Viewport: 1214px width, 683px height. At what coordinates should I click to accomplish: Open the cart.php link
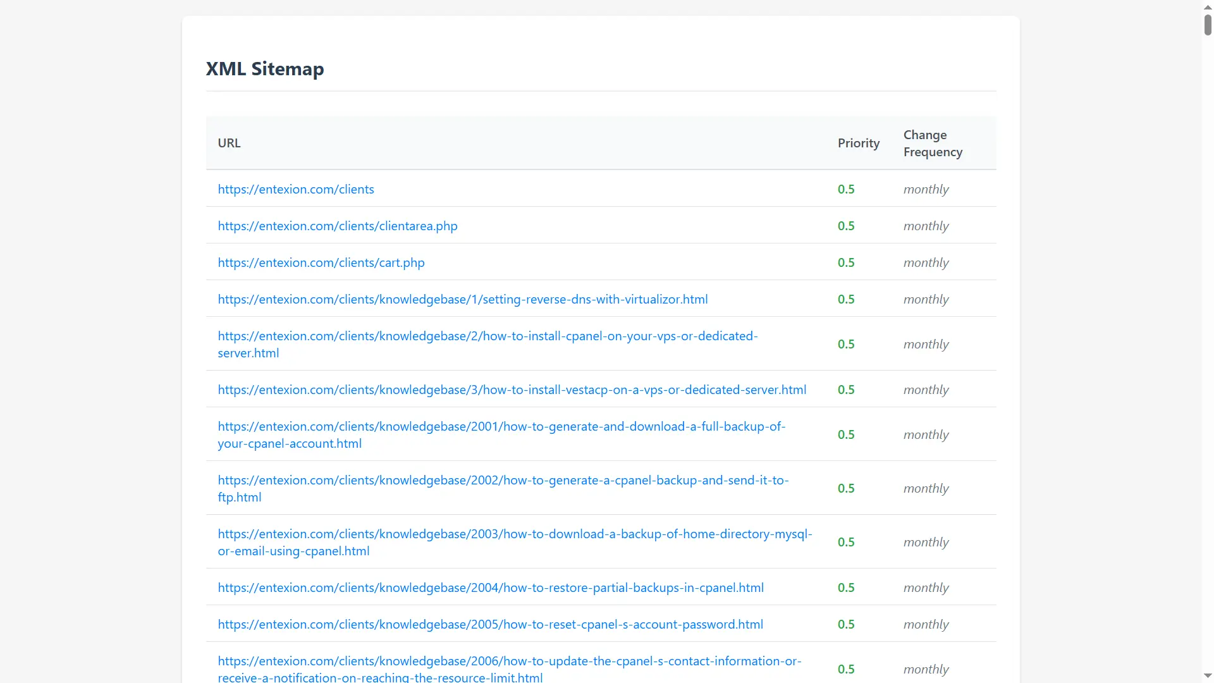click(321, 262)
